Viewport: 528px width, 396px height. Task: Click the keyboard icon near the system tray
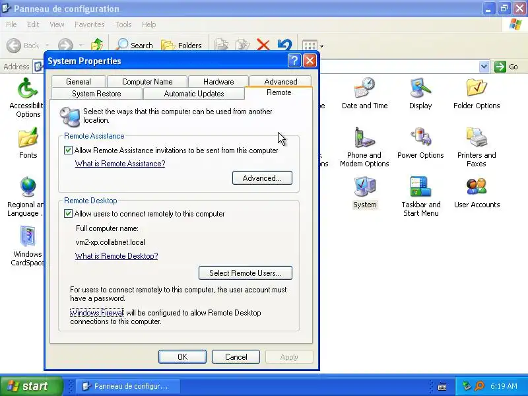[442, 387]
